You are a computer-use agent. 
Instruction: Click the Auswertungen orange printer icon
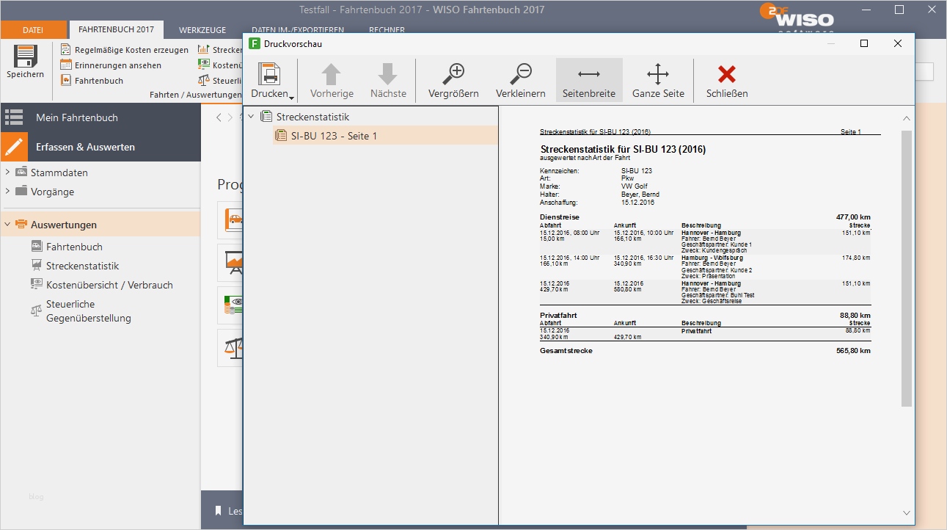coord(21,225)
